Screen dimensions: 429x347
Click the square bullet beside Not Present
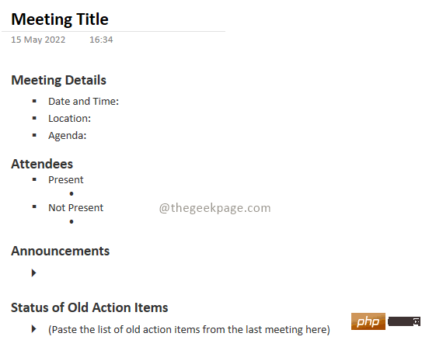pyautogui.click(x=34, y=206)
